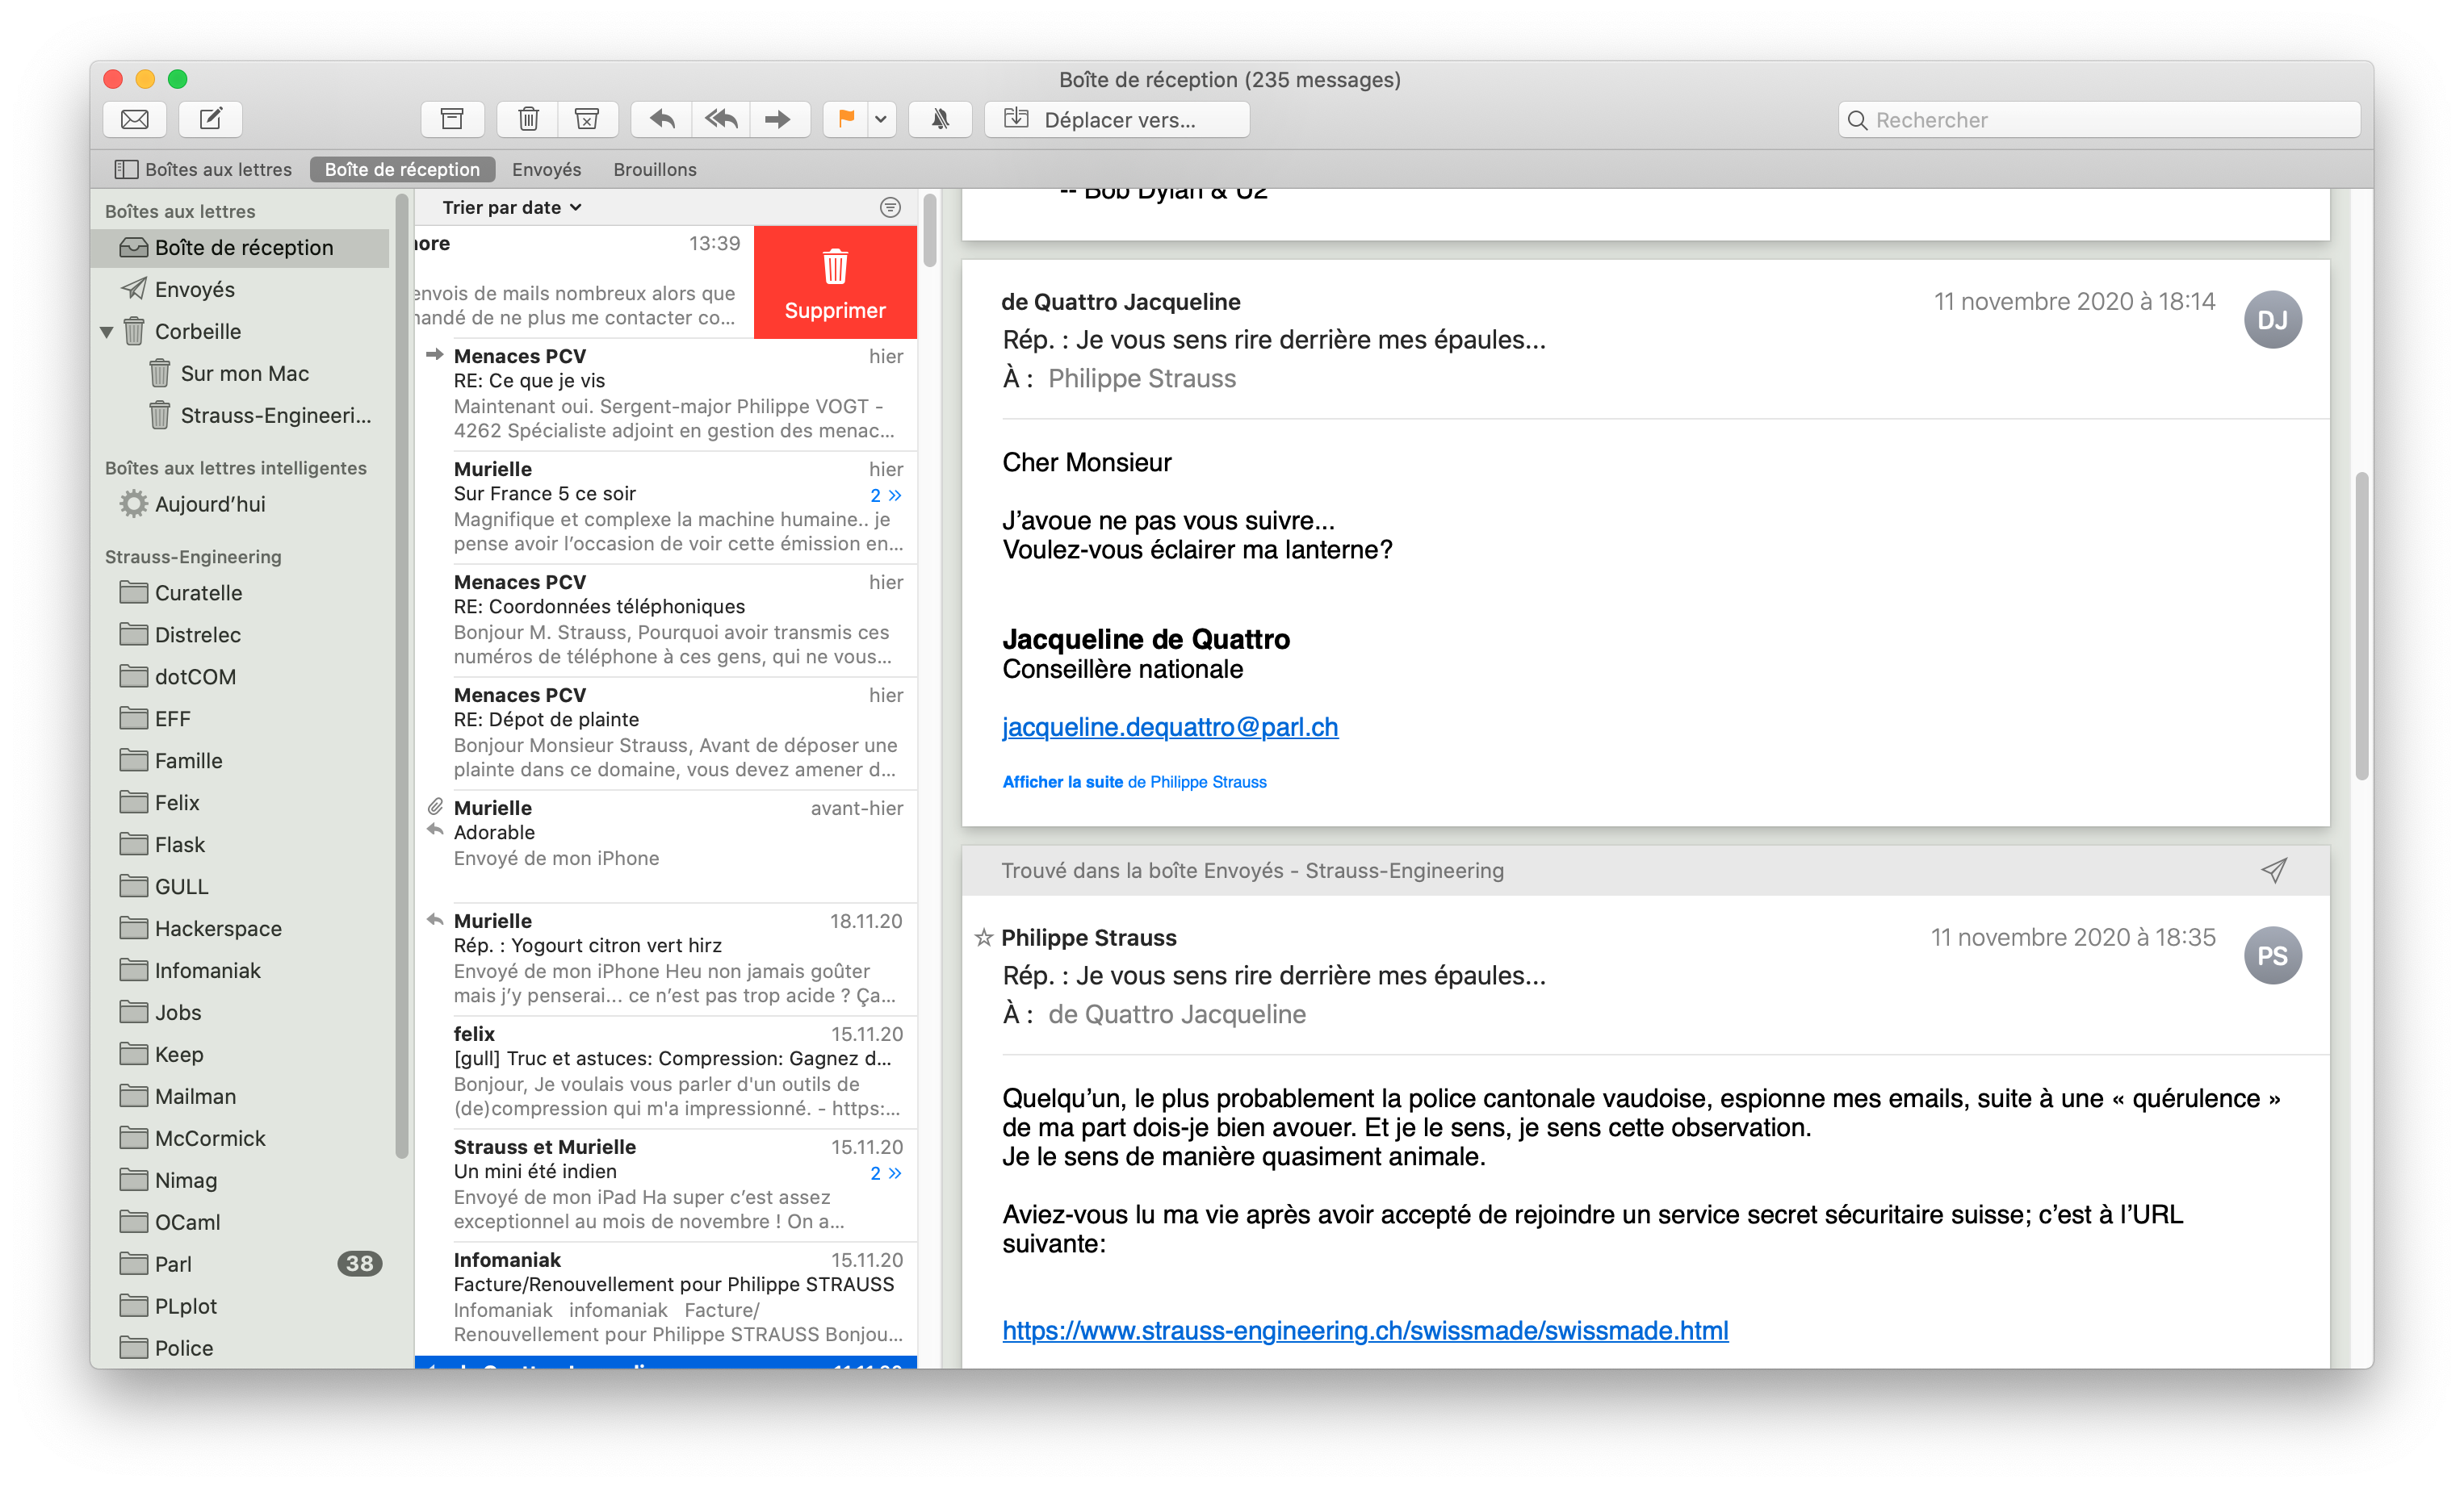Expand the Un mini été indien thread
Screen dimensions: 2464x1488
coord(886,1173)
